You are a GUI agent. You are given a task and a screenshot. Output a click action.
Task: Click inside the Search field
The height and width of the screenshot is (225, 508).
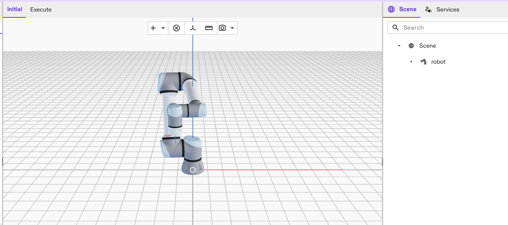coord(435,27)
